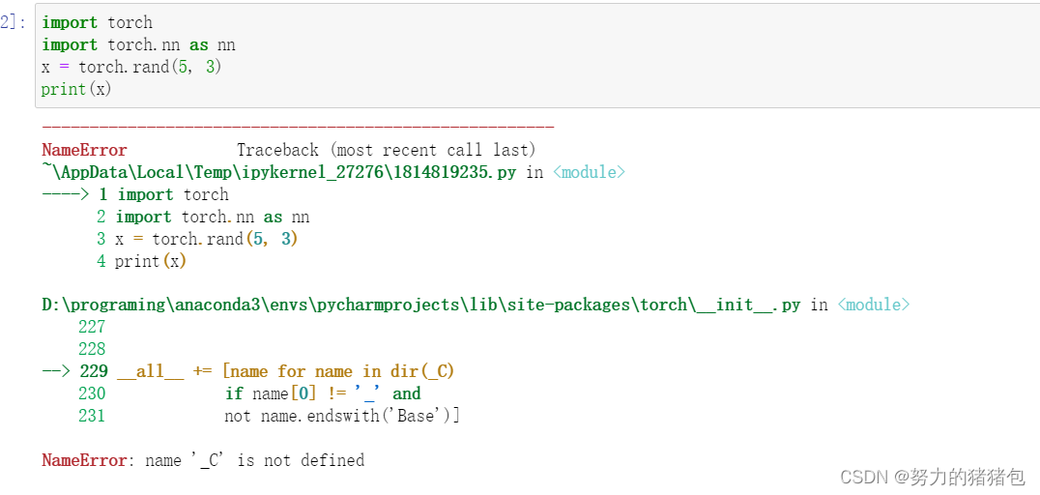Viewport: 1040px width, 495px height.
Task: Click 'import torch.nn as nn' in code cell
Action: 138,45
